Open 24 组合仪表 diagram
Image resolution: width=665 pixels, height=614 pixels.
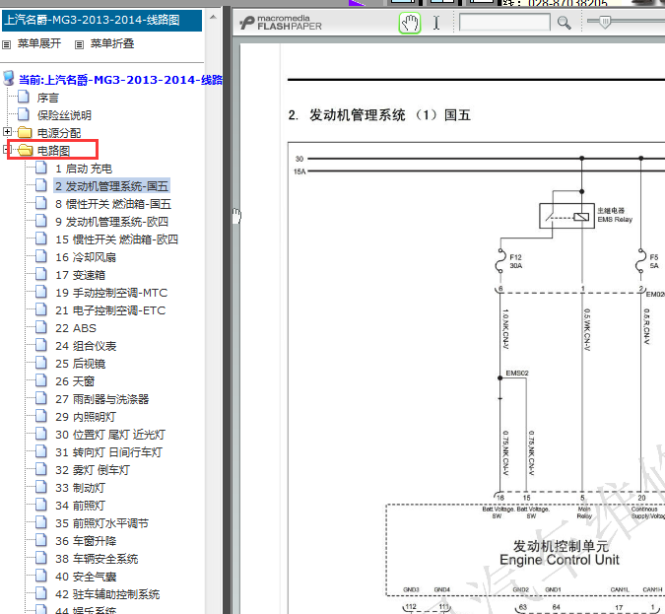(86, 346)
